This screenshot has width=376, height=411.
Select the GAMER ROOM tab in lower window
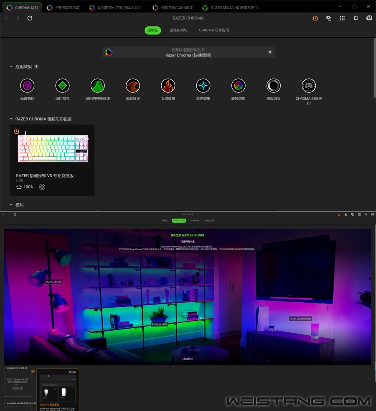[x=179, y=220]
